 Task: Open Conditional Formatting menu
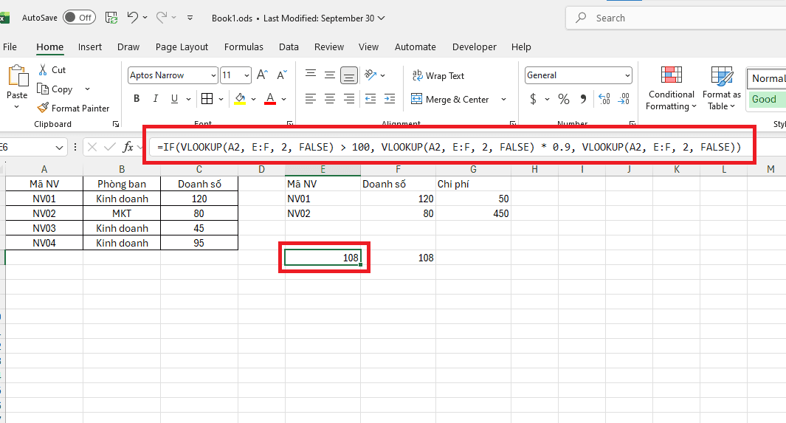(x=671, y=88)
